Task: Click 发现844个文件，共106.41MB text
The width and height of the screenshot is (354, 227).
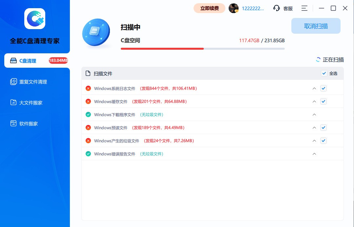Action: pos(168,88)
